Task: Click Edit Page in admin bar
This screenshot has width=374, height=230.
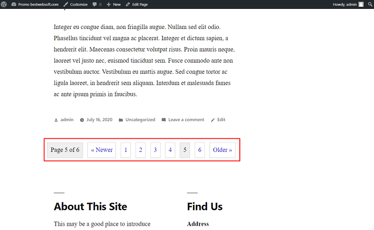Action: [x=137, y=4]
